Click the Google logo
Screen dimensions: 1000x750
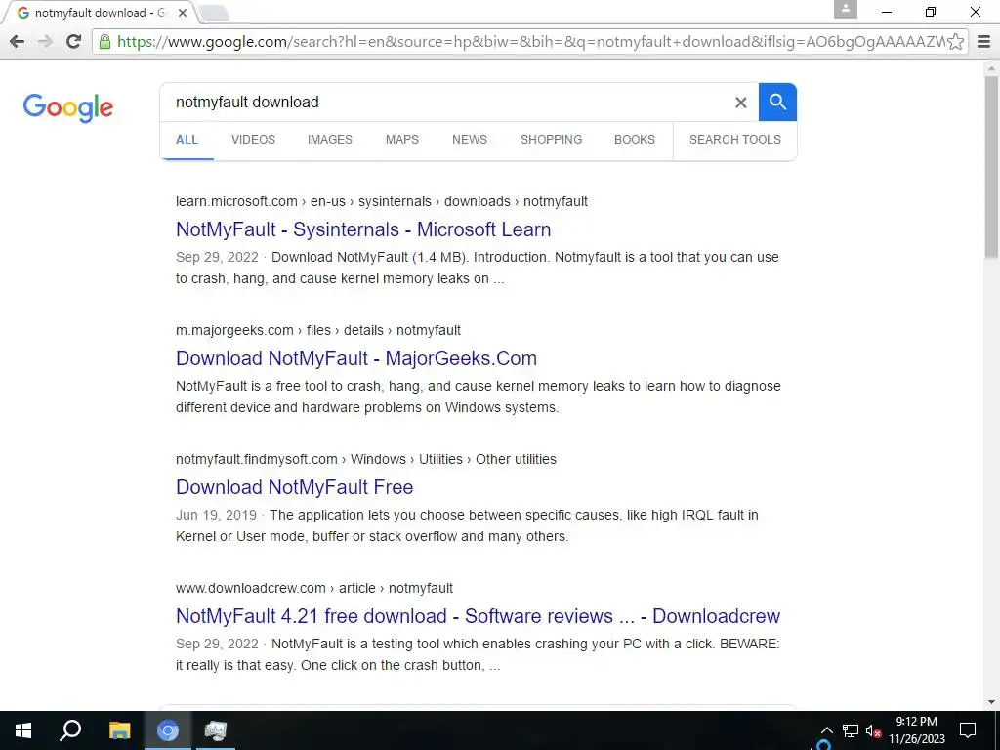[x=68, y=107]
